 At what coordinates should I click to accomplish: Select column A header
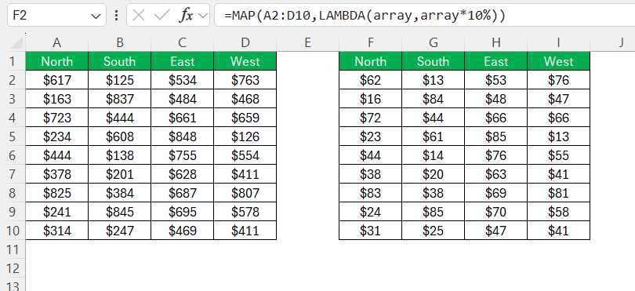click(x=56, y=42)
